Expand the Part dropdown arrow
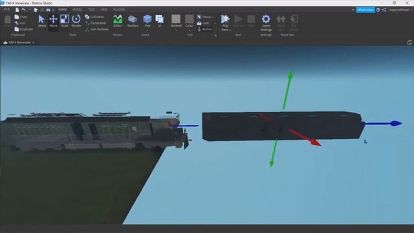 pyautogui.click(x=147, y=30)
